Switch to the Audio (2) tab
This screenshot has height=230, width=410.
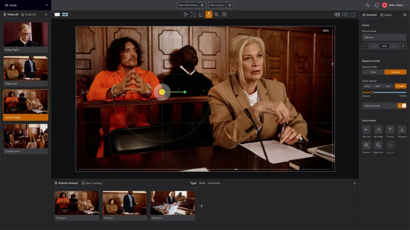[x=29, y=15]
